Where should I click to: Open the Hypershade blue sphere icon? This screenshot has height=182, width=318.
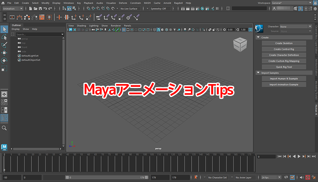click(x=202, y=8)
